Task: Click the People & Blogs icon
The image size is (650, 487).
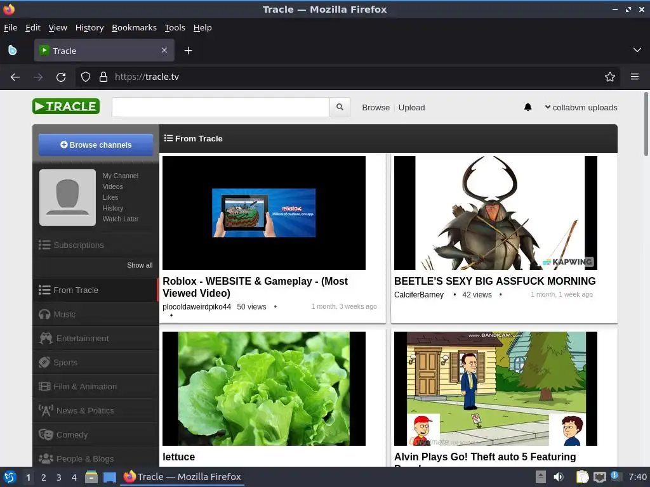Action: click(x=46, y=458)
